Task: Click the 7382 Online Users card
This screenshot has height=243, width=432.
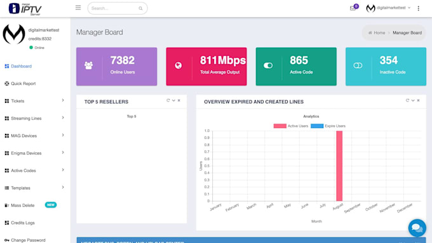Action: [x=116, y=67]
